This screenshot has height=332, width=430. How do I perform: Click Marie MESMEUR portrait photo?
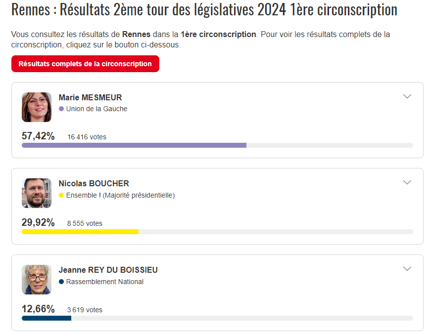(x=37, y=107)
